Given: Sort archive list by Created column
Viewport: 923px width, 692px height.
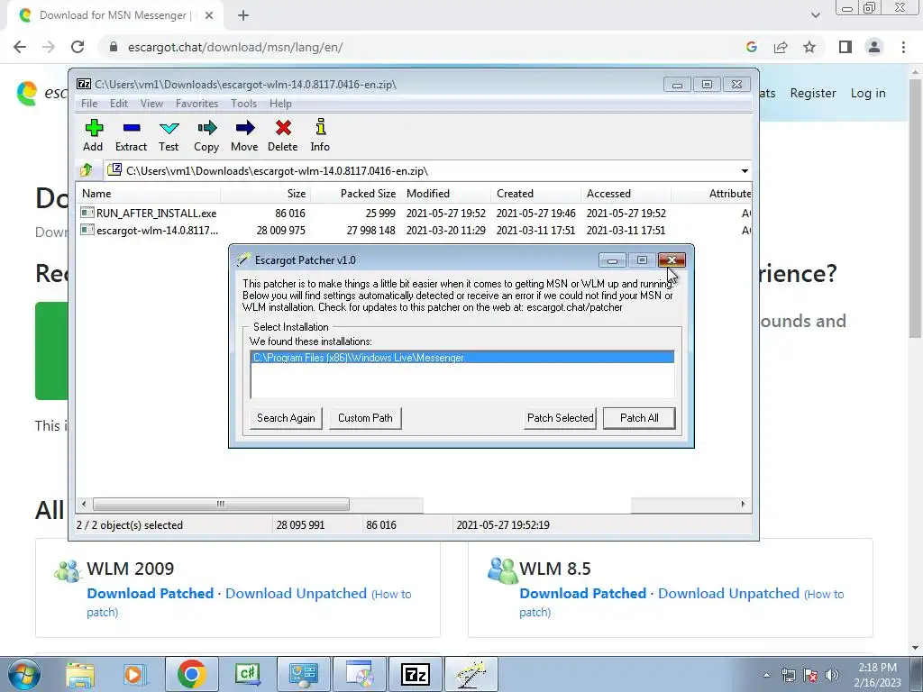Looking at the screenshot, I should [535, 194].
